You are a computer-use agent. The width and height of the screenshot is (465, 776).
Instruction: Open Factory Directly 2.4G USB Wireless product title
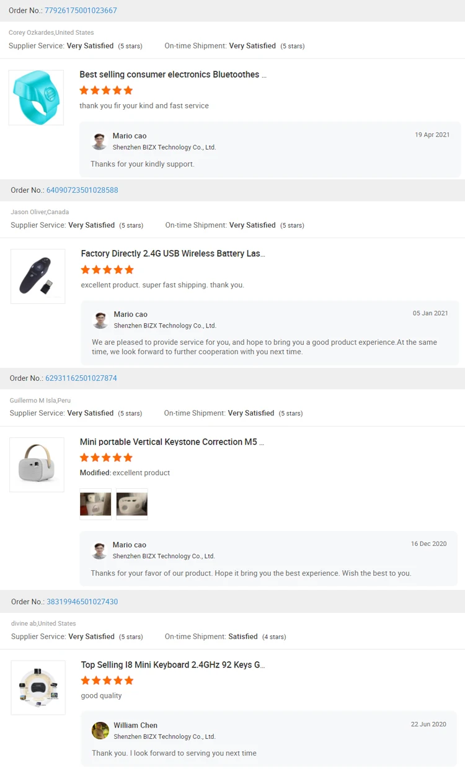(173, 254)
